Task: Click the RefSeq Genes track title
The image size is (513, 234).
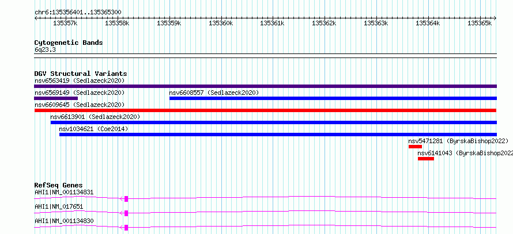Action: pos(59,185)
